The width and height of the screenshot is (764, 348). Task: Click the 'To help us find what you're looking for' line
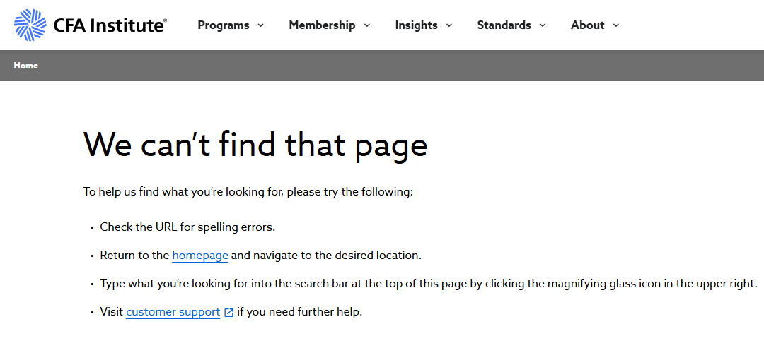(x=248, y=192)
